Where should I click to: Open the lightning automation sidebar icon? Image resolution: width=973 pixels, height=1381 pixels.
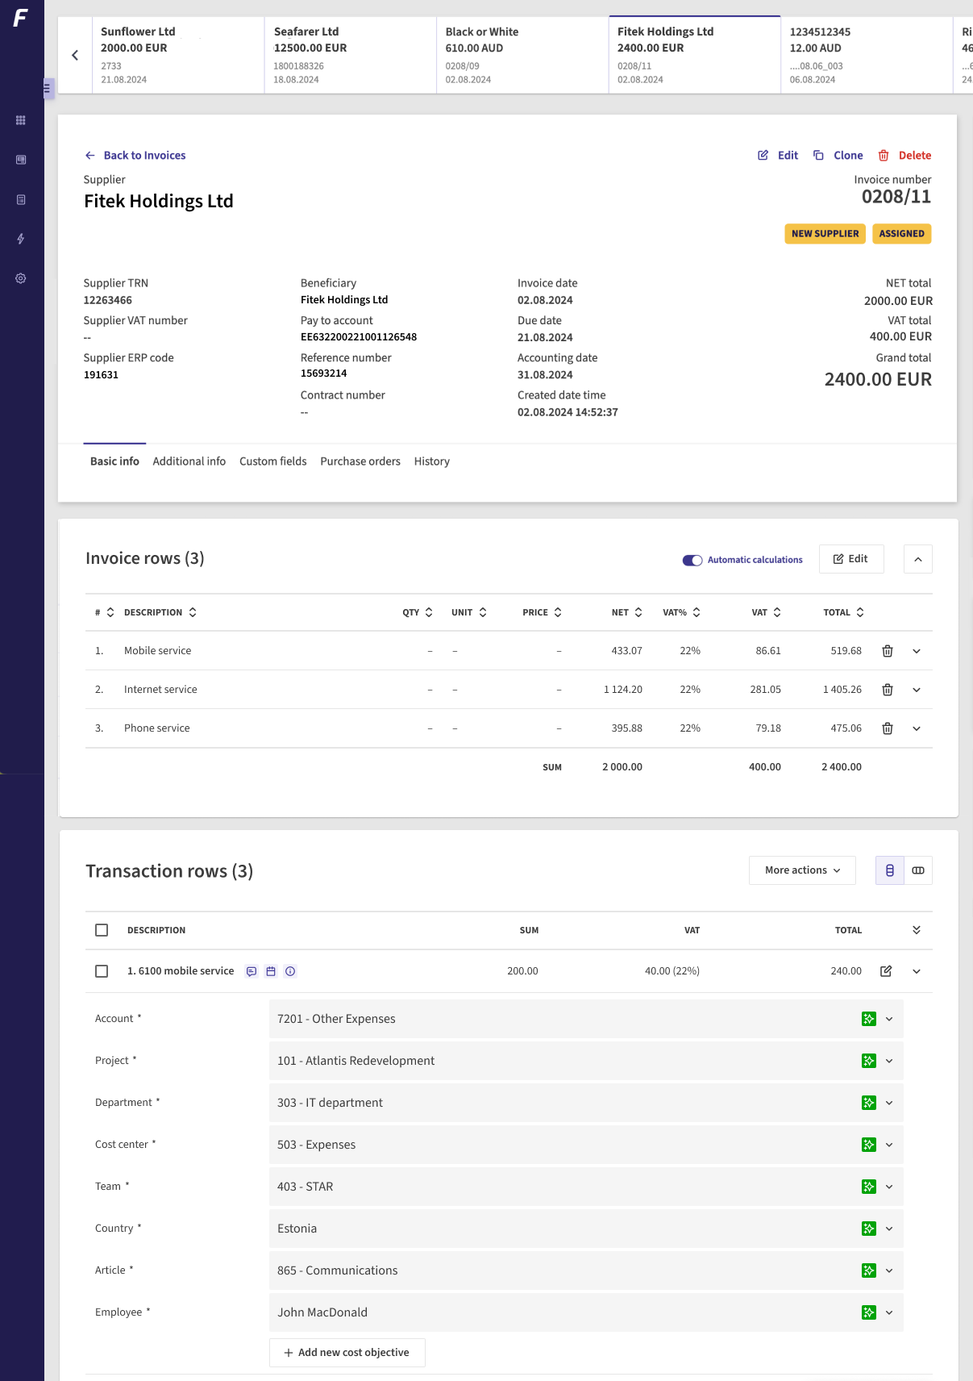click(21, 239)
